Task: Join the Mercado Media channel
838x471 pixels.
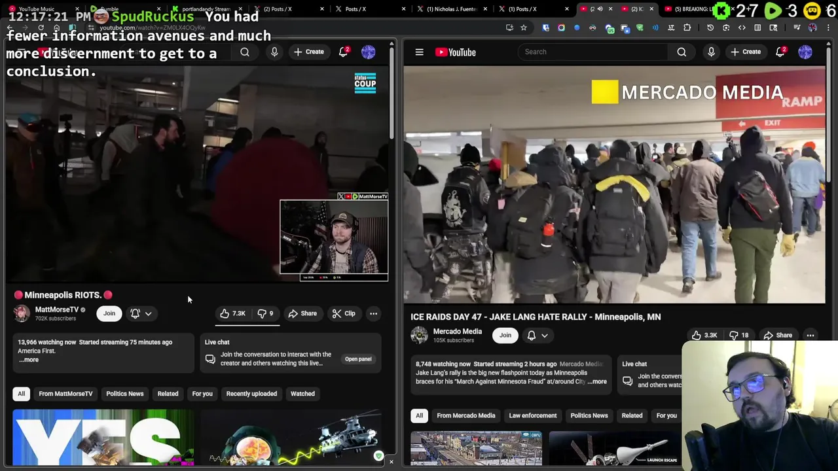Action: pos(505,335)
